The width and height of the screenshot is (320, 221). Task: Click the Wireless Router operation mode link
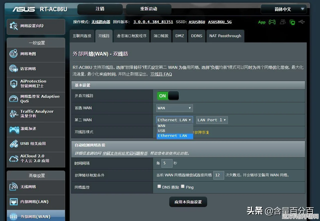[x=101, y=22]
